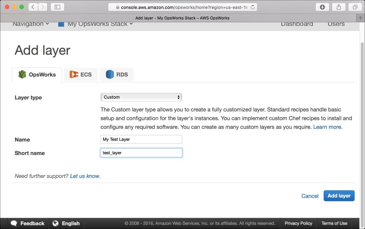Click the copyright notice in footer
Screen dimensions: 365x229
coord(200,223)
